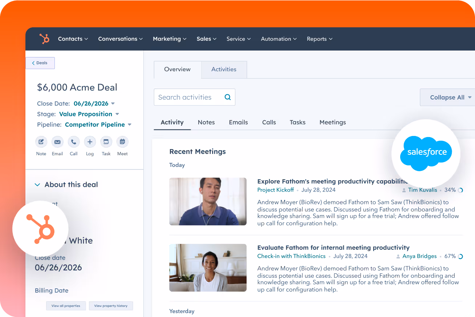475x317 pixels.
Task: Click the person icon beside Tim Kuvalis
Action: (x=404, y=190)
